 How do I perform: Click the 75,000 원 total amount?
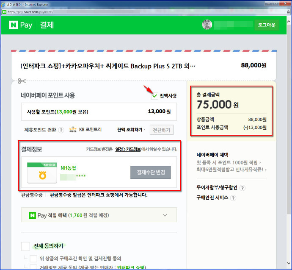218,104
